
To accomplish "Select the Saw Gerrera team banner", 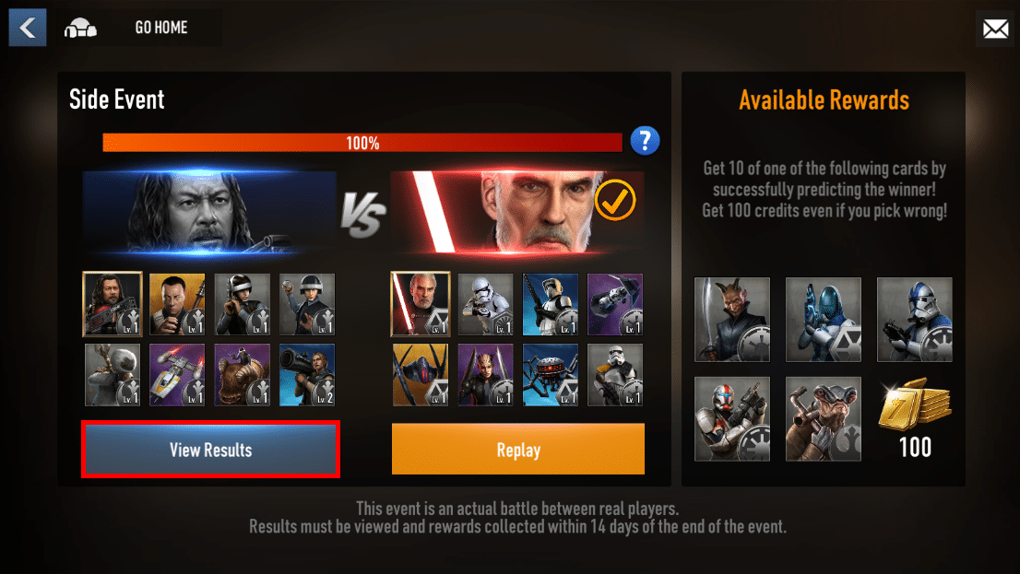I will [209, 213].
